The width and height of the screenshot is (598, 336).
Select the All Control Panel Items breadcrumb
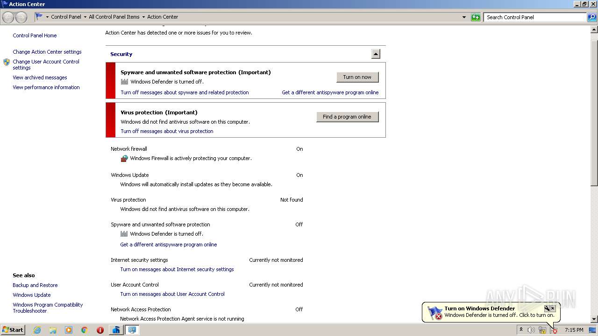[114, 17]
